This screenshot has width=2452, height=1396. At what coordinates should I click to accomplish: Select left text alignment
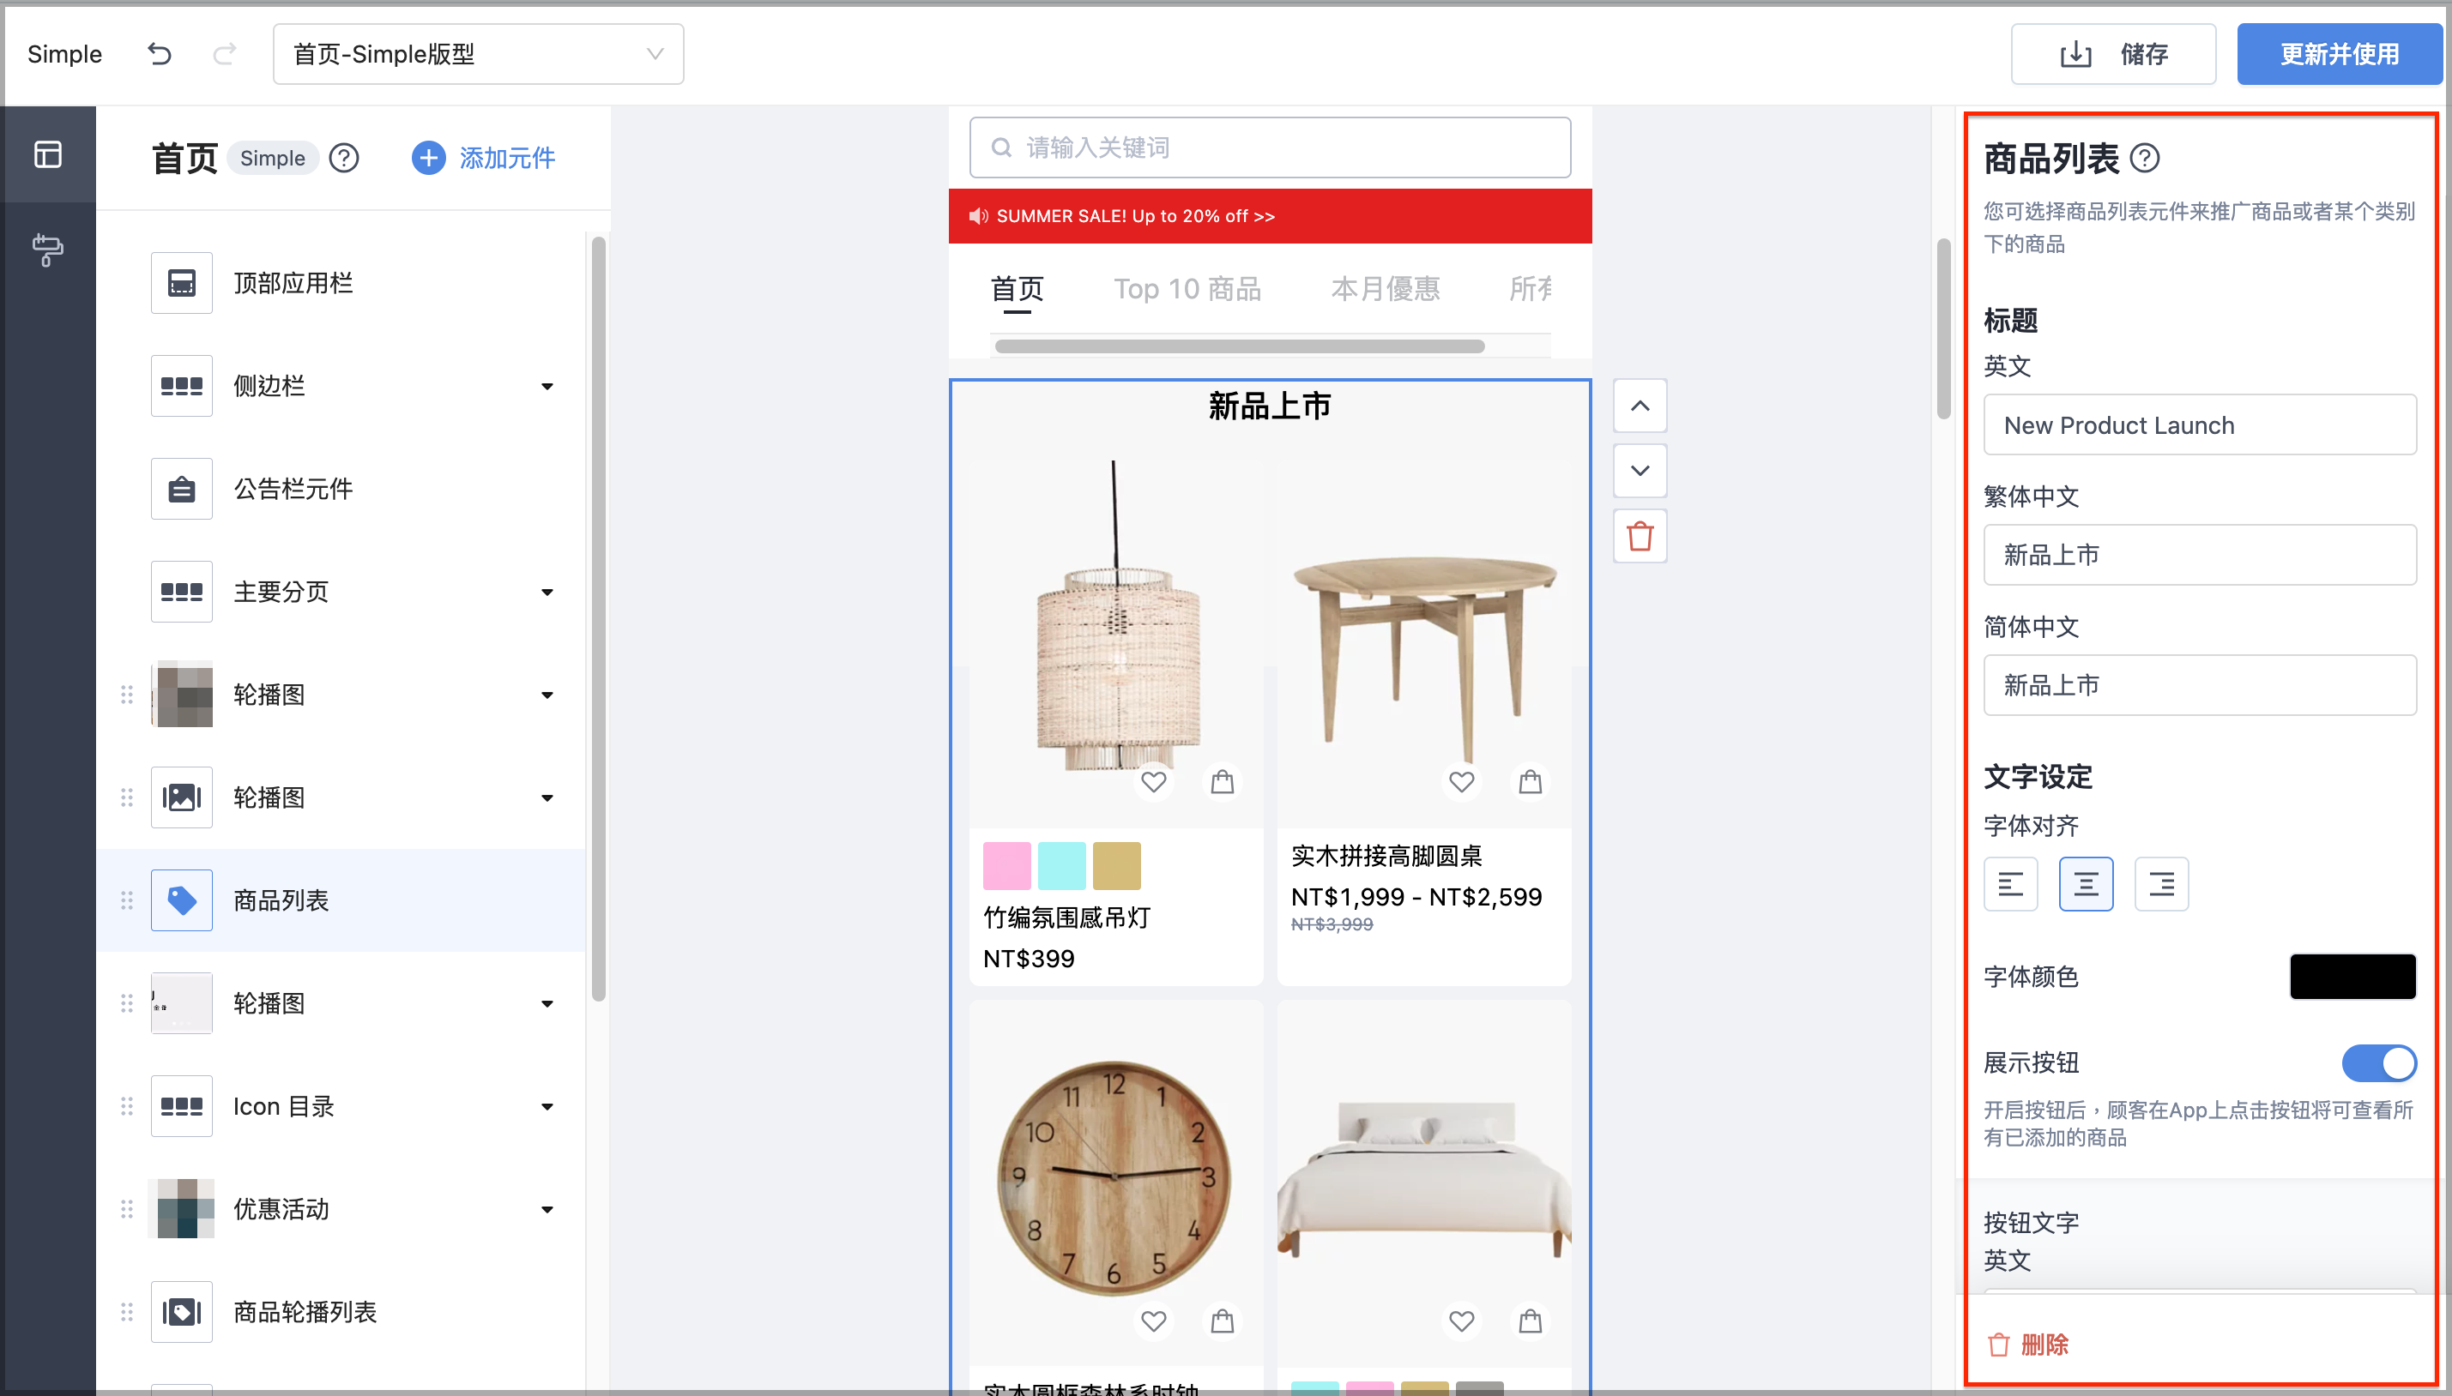[x=2011, y=884]
